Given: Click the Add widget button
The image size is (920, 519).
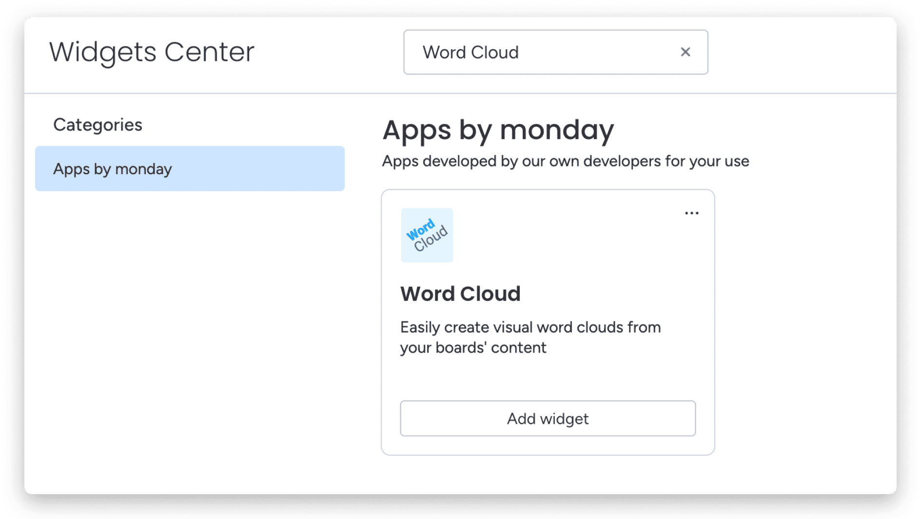Looking at the screenshot, I should (x=548, y=419).
